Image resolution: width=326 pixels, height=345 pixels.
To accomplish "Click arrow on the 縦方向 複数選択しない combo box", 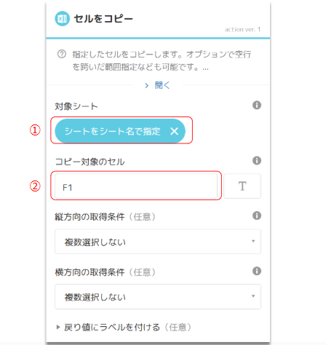I will pyautogui.click(x=253, y=241).
